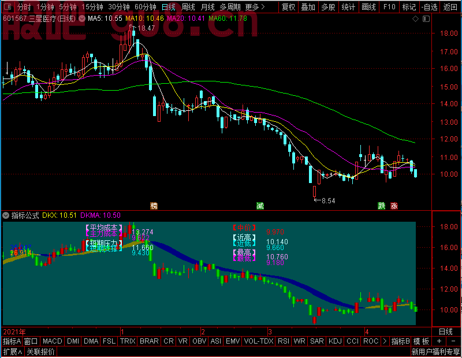462x358 pixels.
Task: Apply the CCI indicator
Action: [x=352, y=341]
